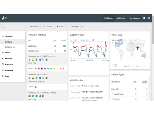Click India on the visitor map
The image size is (154, 115).
[x=138, y=48]
